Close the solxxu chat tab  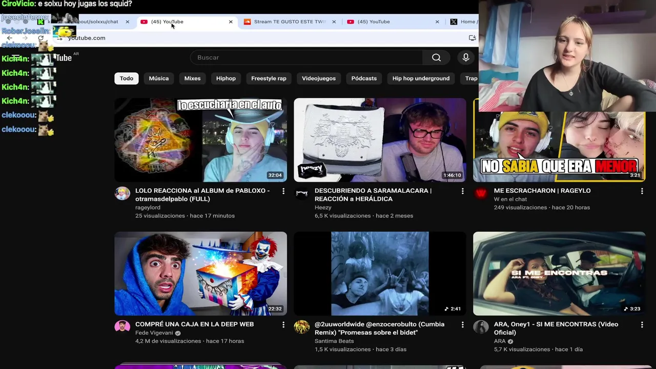(128, 22)
